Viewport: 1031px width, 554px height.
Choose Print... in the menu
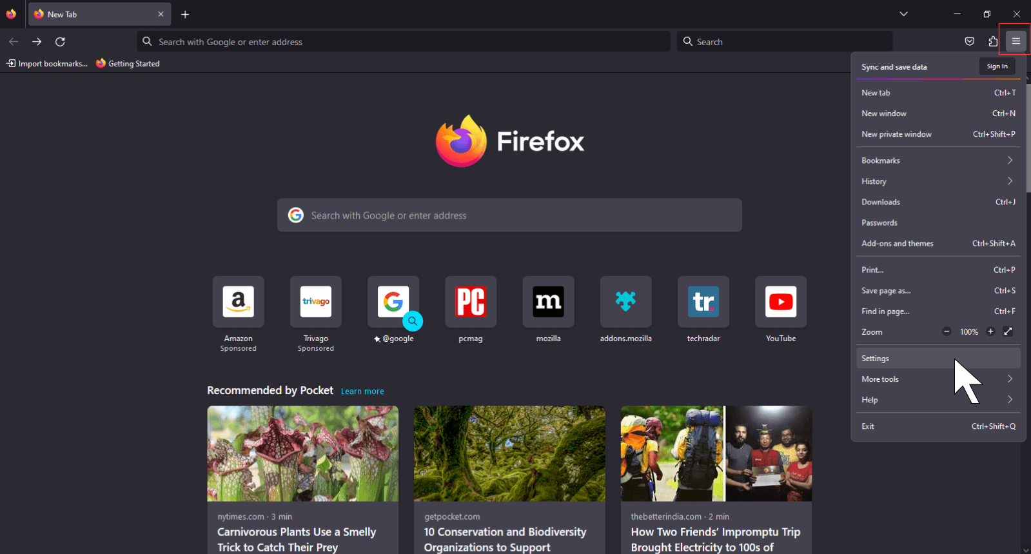click(938, 270)
